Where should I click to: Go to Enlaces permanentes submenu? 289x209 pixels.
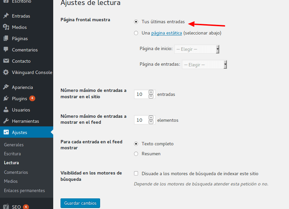(25, 191)
